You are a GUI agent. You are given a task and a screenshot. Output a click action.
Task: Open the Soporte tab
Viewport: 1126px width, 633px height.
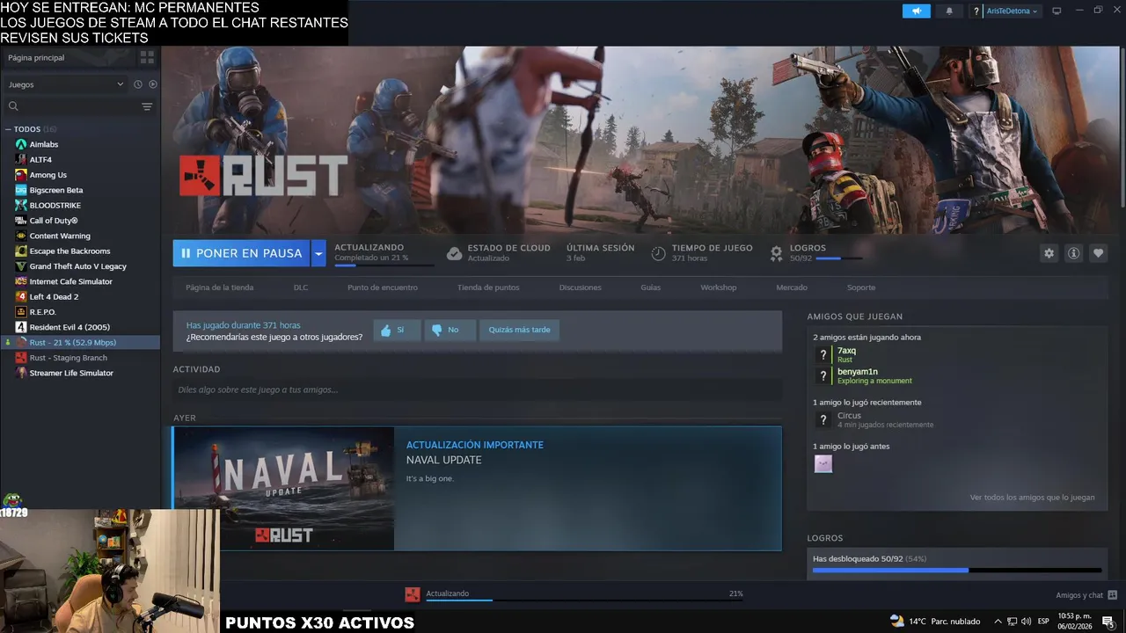click(x=861, y=287)
